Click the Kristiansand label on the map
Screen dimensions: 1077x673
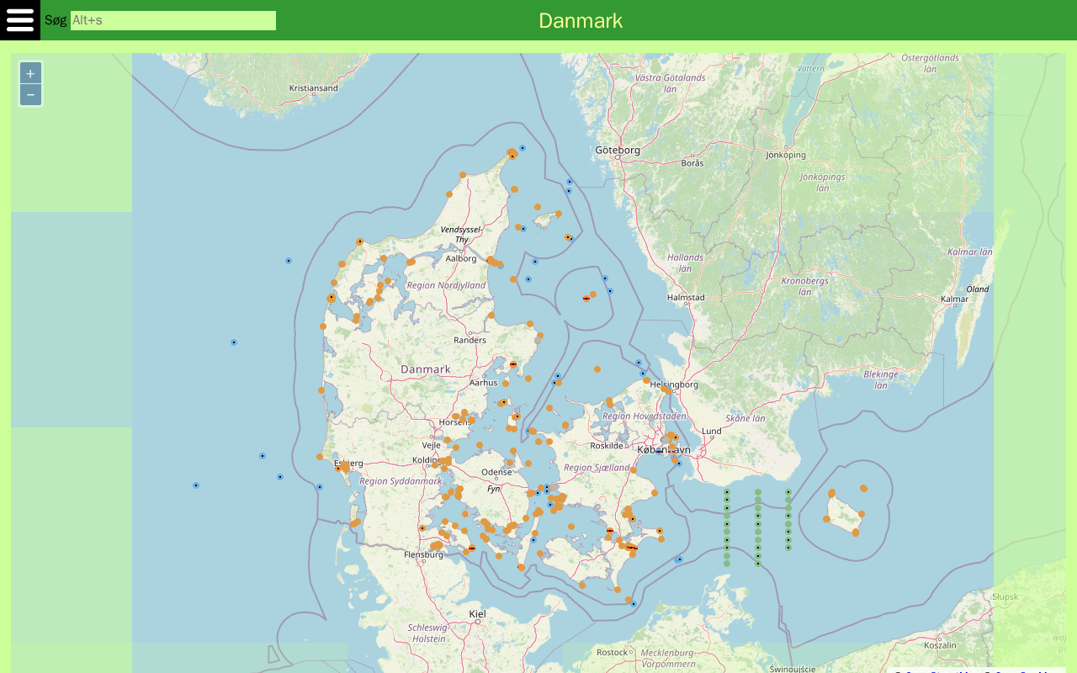coord(313,87)
